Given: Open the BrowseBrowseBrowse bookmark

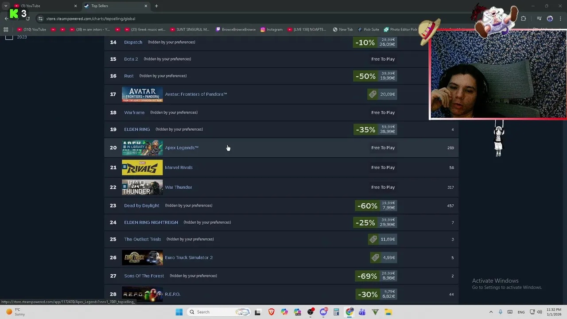Looking at the screenshot, I should pos(235,29).
